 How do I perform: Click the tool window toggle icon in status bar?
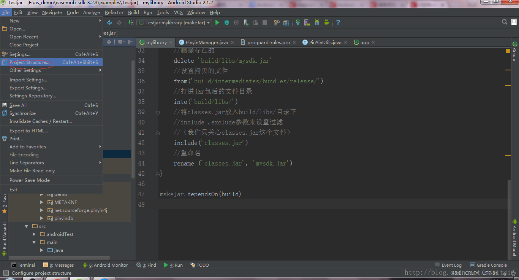pos(5,273)
